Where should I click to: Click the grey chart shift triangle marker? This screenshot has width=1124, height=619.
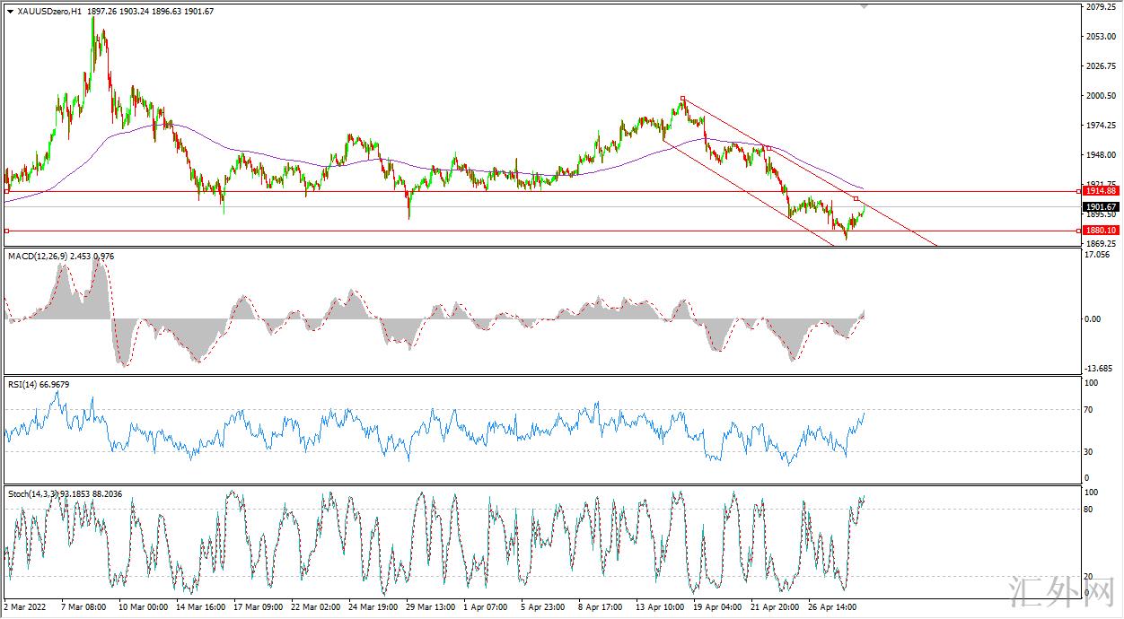click(x=865, y=5)
